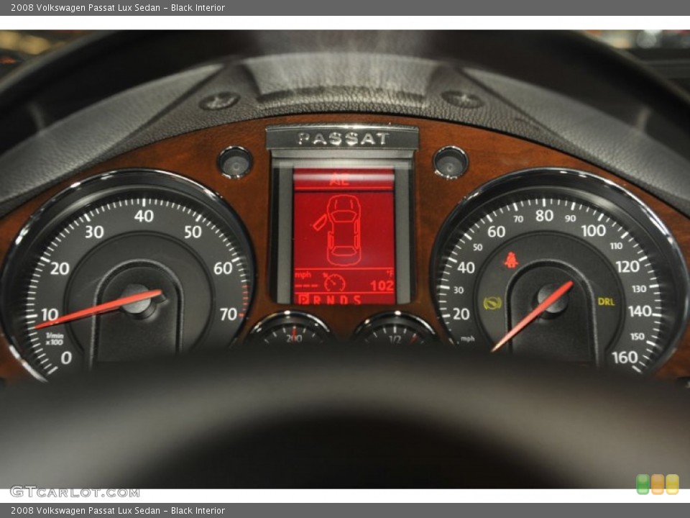Click the 160 mark on the speedometer
Screen dimensions: 690x518
[x=625, y=358]
